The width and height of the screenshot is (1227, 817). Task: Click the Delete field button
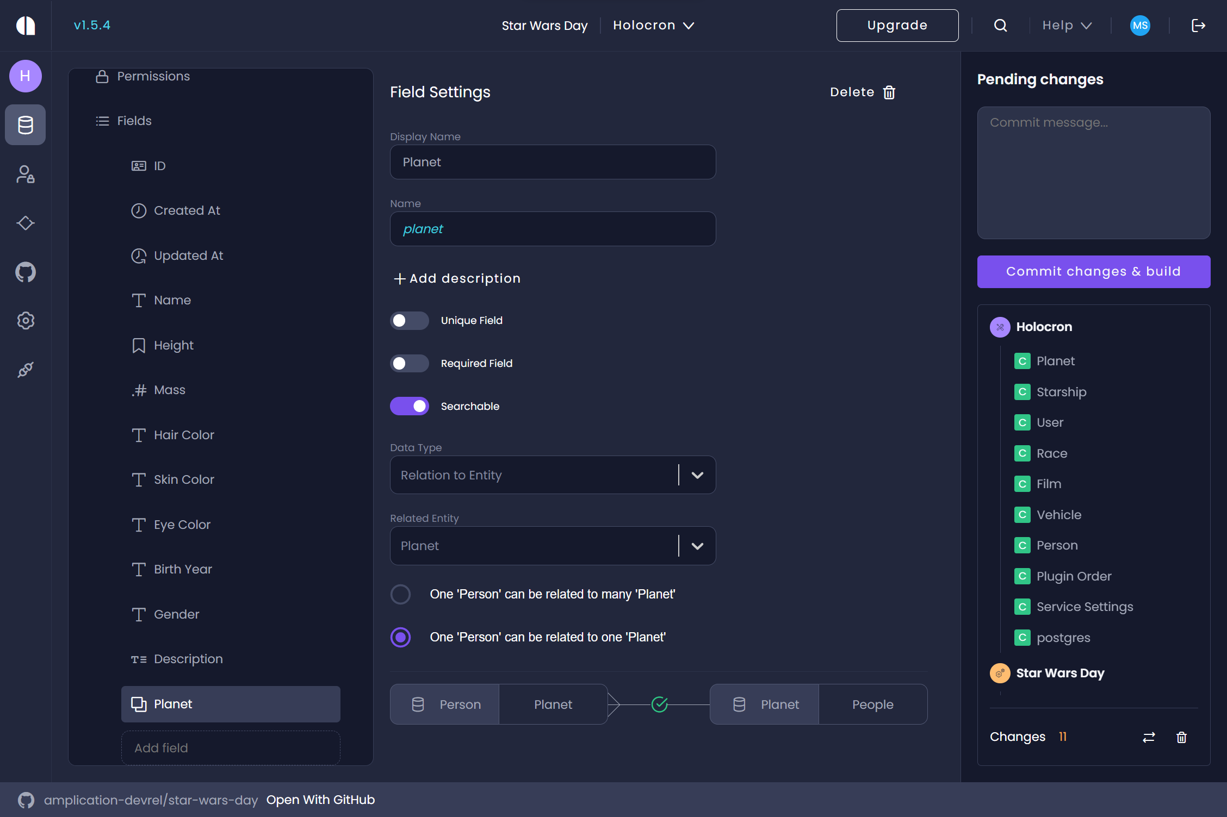863,92
